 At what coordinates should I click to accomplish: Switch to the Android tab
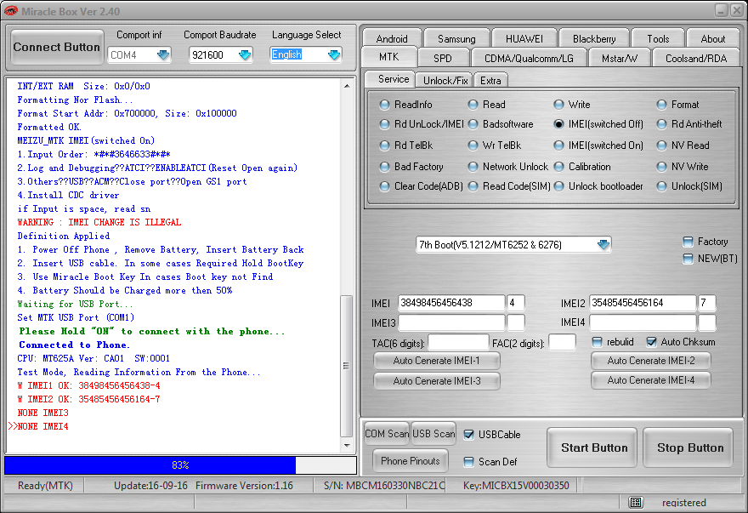tap(392, 38)
